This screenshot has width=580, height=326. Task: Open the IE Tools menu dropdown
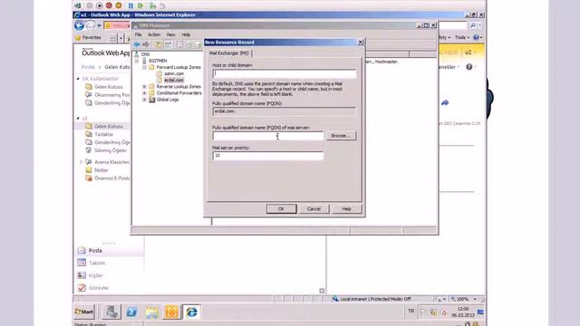pyautogui.click(x=461, y=38)
